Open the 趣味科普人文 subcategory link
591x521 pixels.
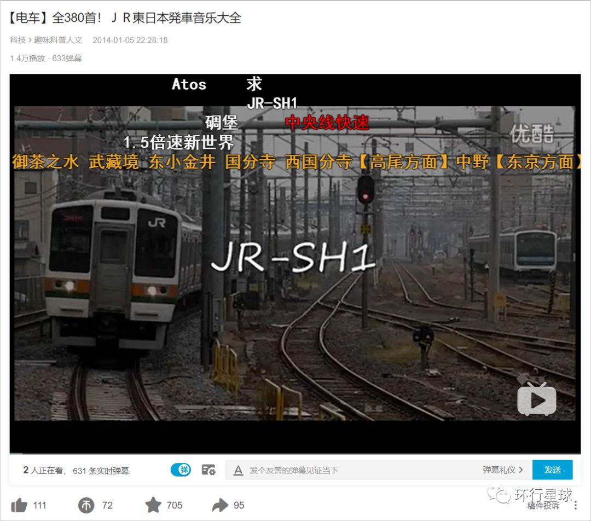(x=58, y=40)
